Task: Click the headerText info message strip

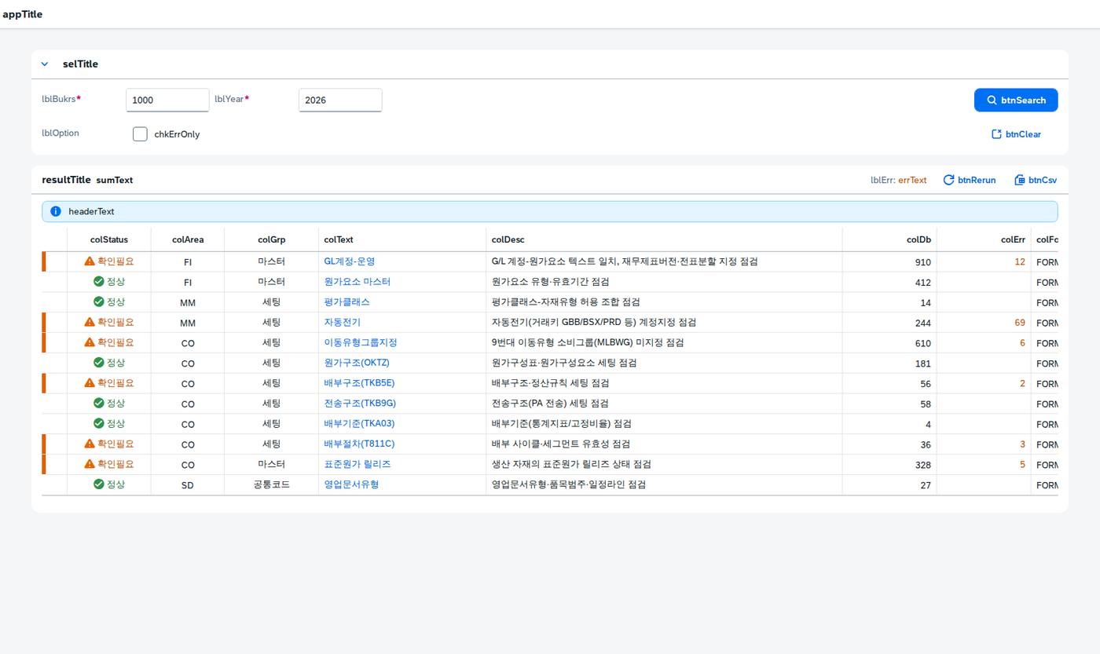Action: (550, 211)
